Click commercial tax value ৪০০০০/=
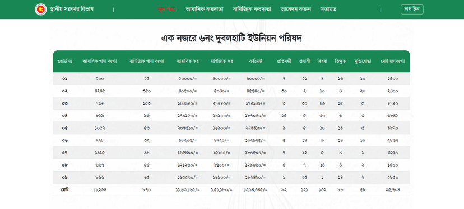The height and width of the screenshot is (209, 464). (222, 79)
